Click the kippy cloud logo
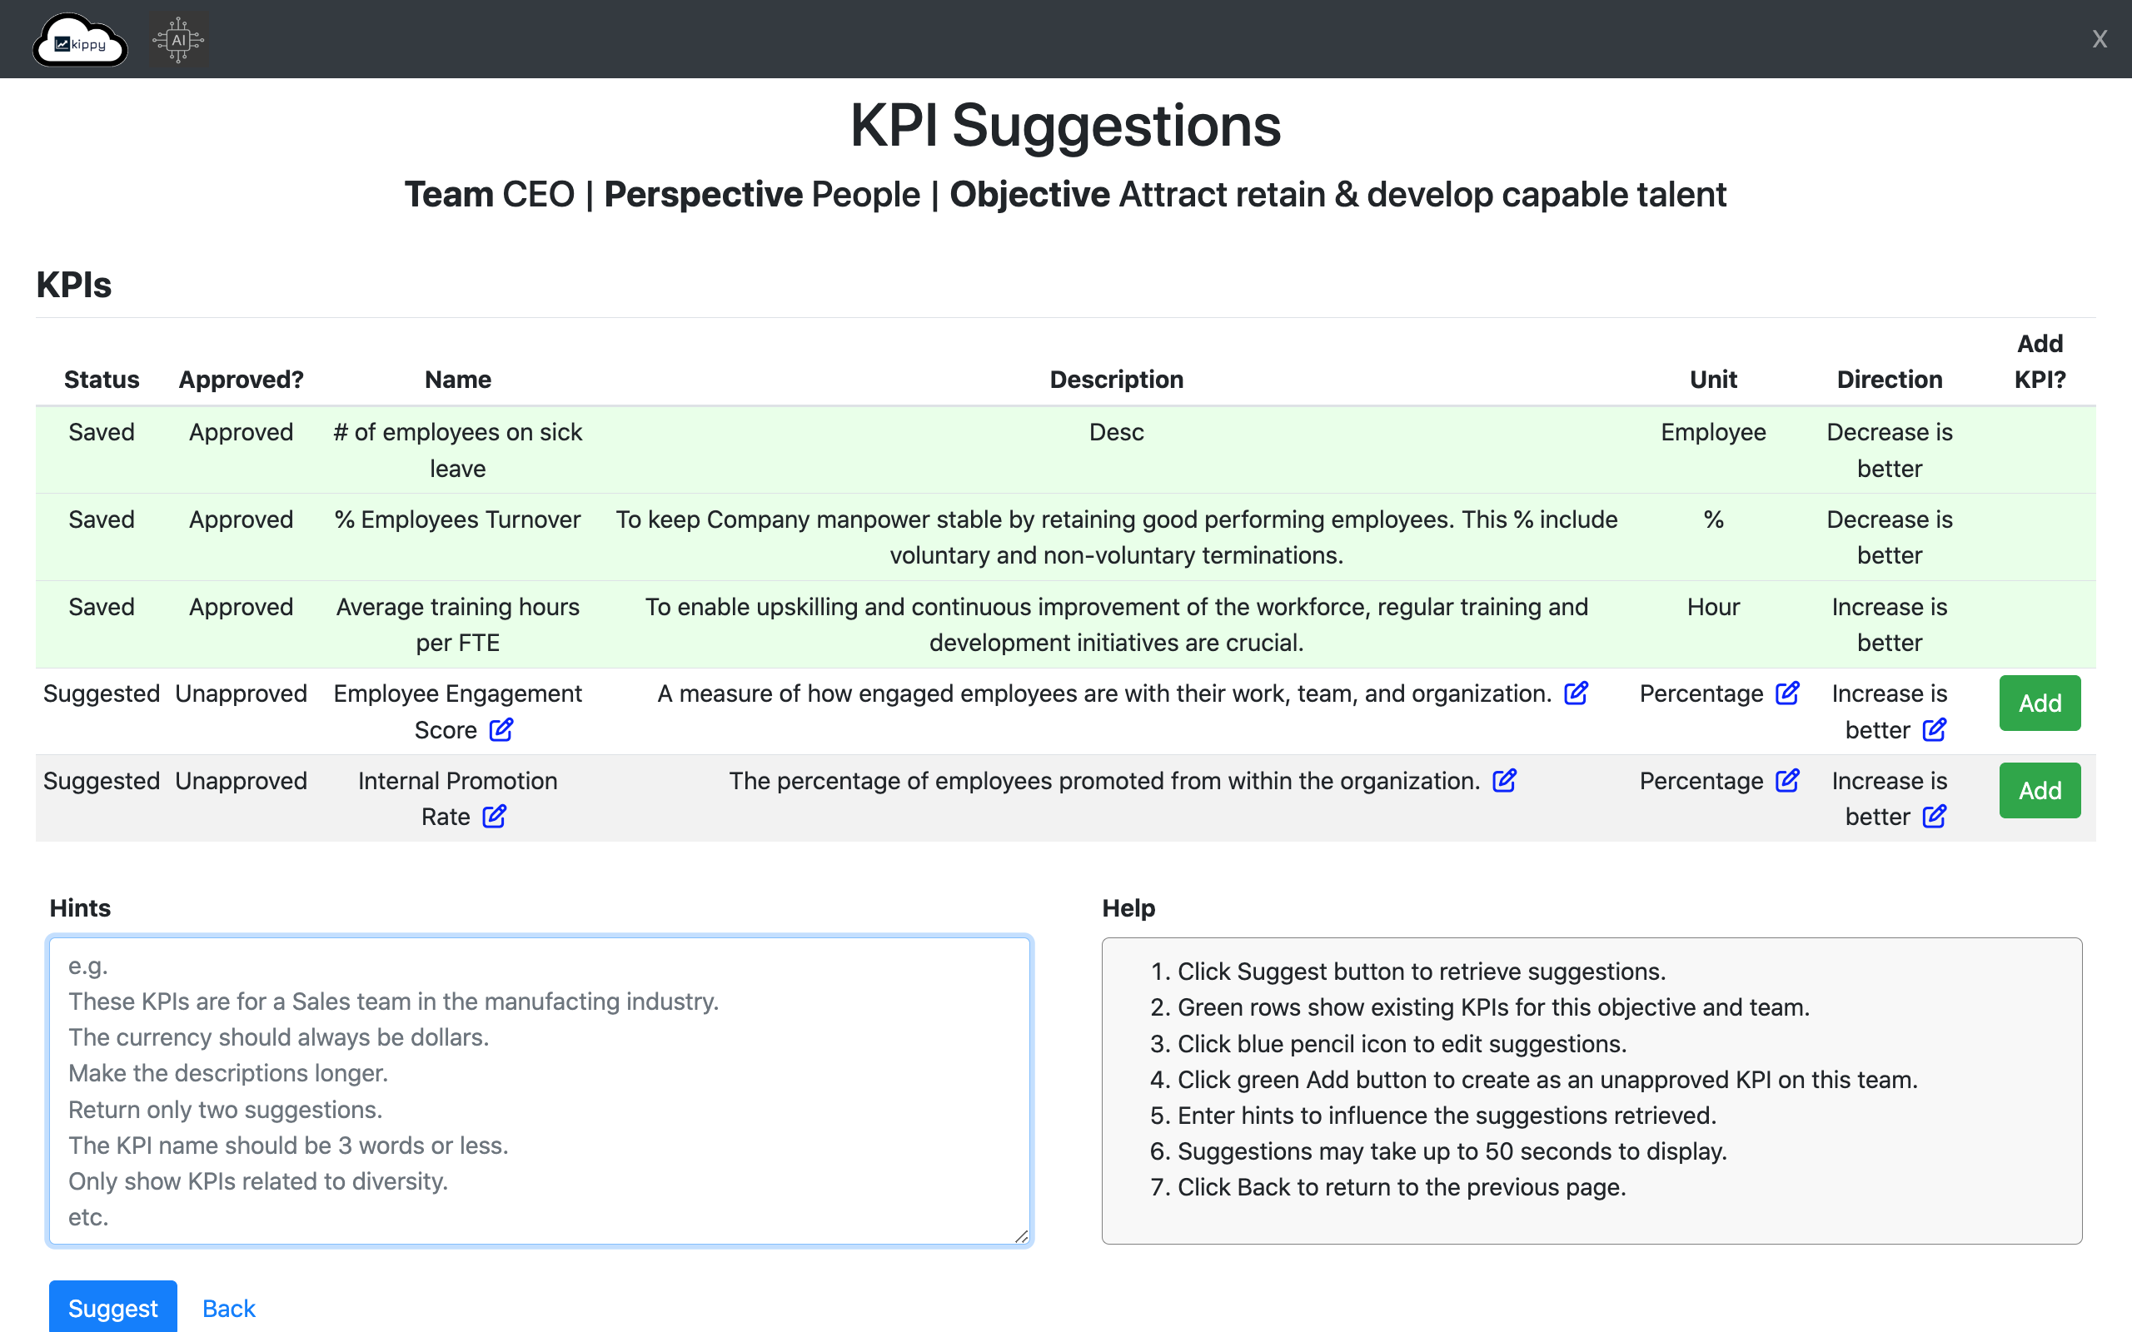The width and height of the screenshot is (2132, 1332). click(x=79, y=39)
